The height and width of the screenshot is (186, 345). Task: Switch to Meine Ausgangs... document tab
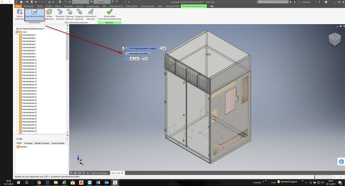(100, 173)
